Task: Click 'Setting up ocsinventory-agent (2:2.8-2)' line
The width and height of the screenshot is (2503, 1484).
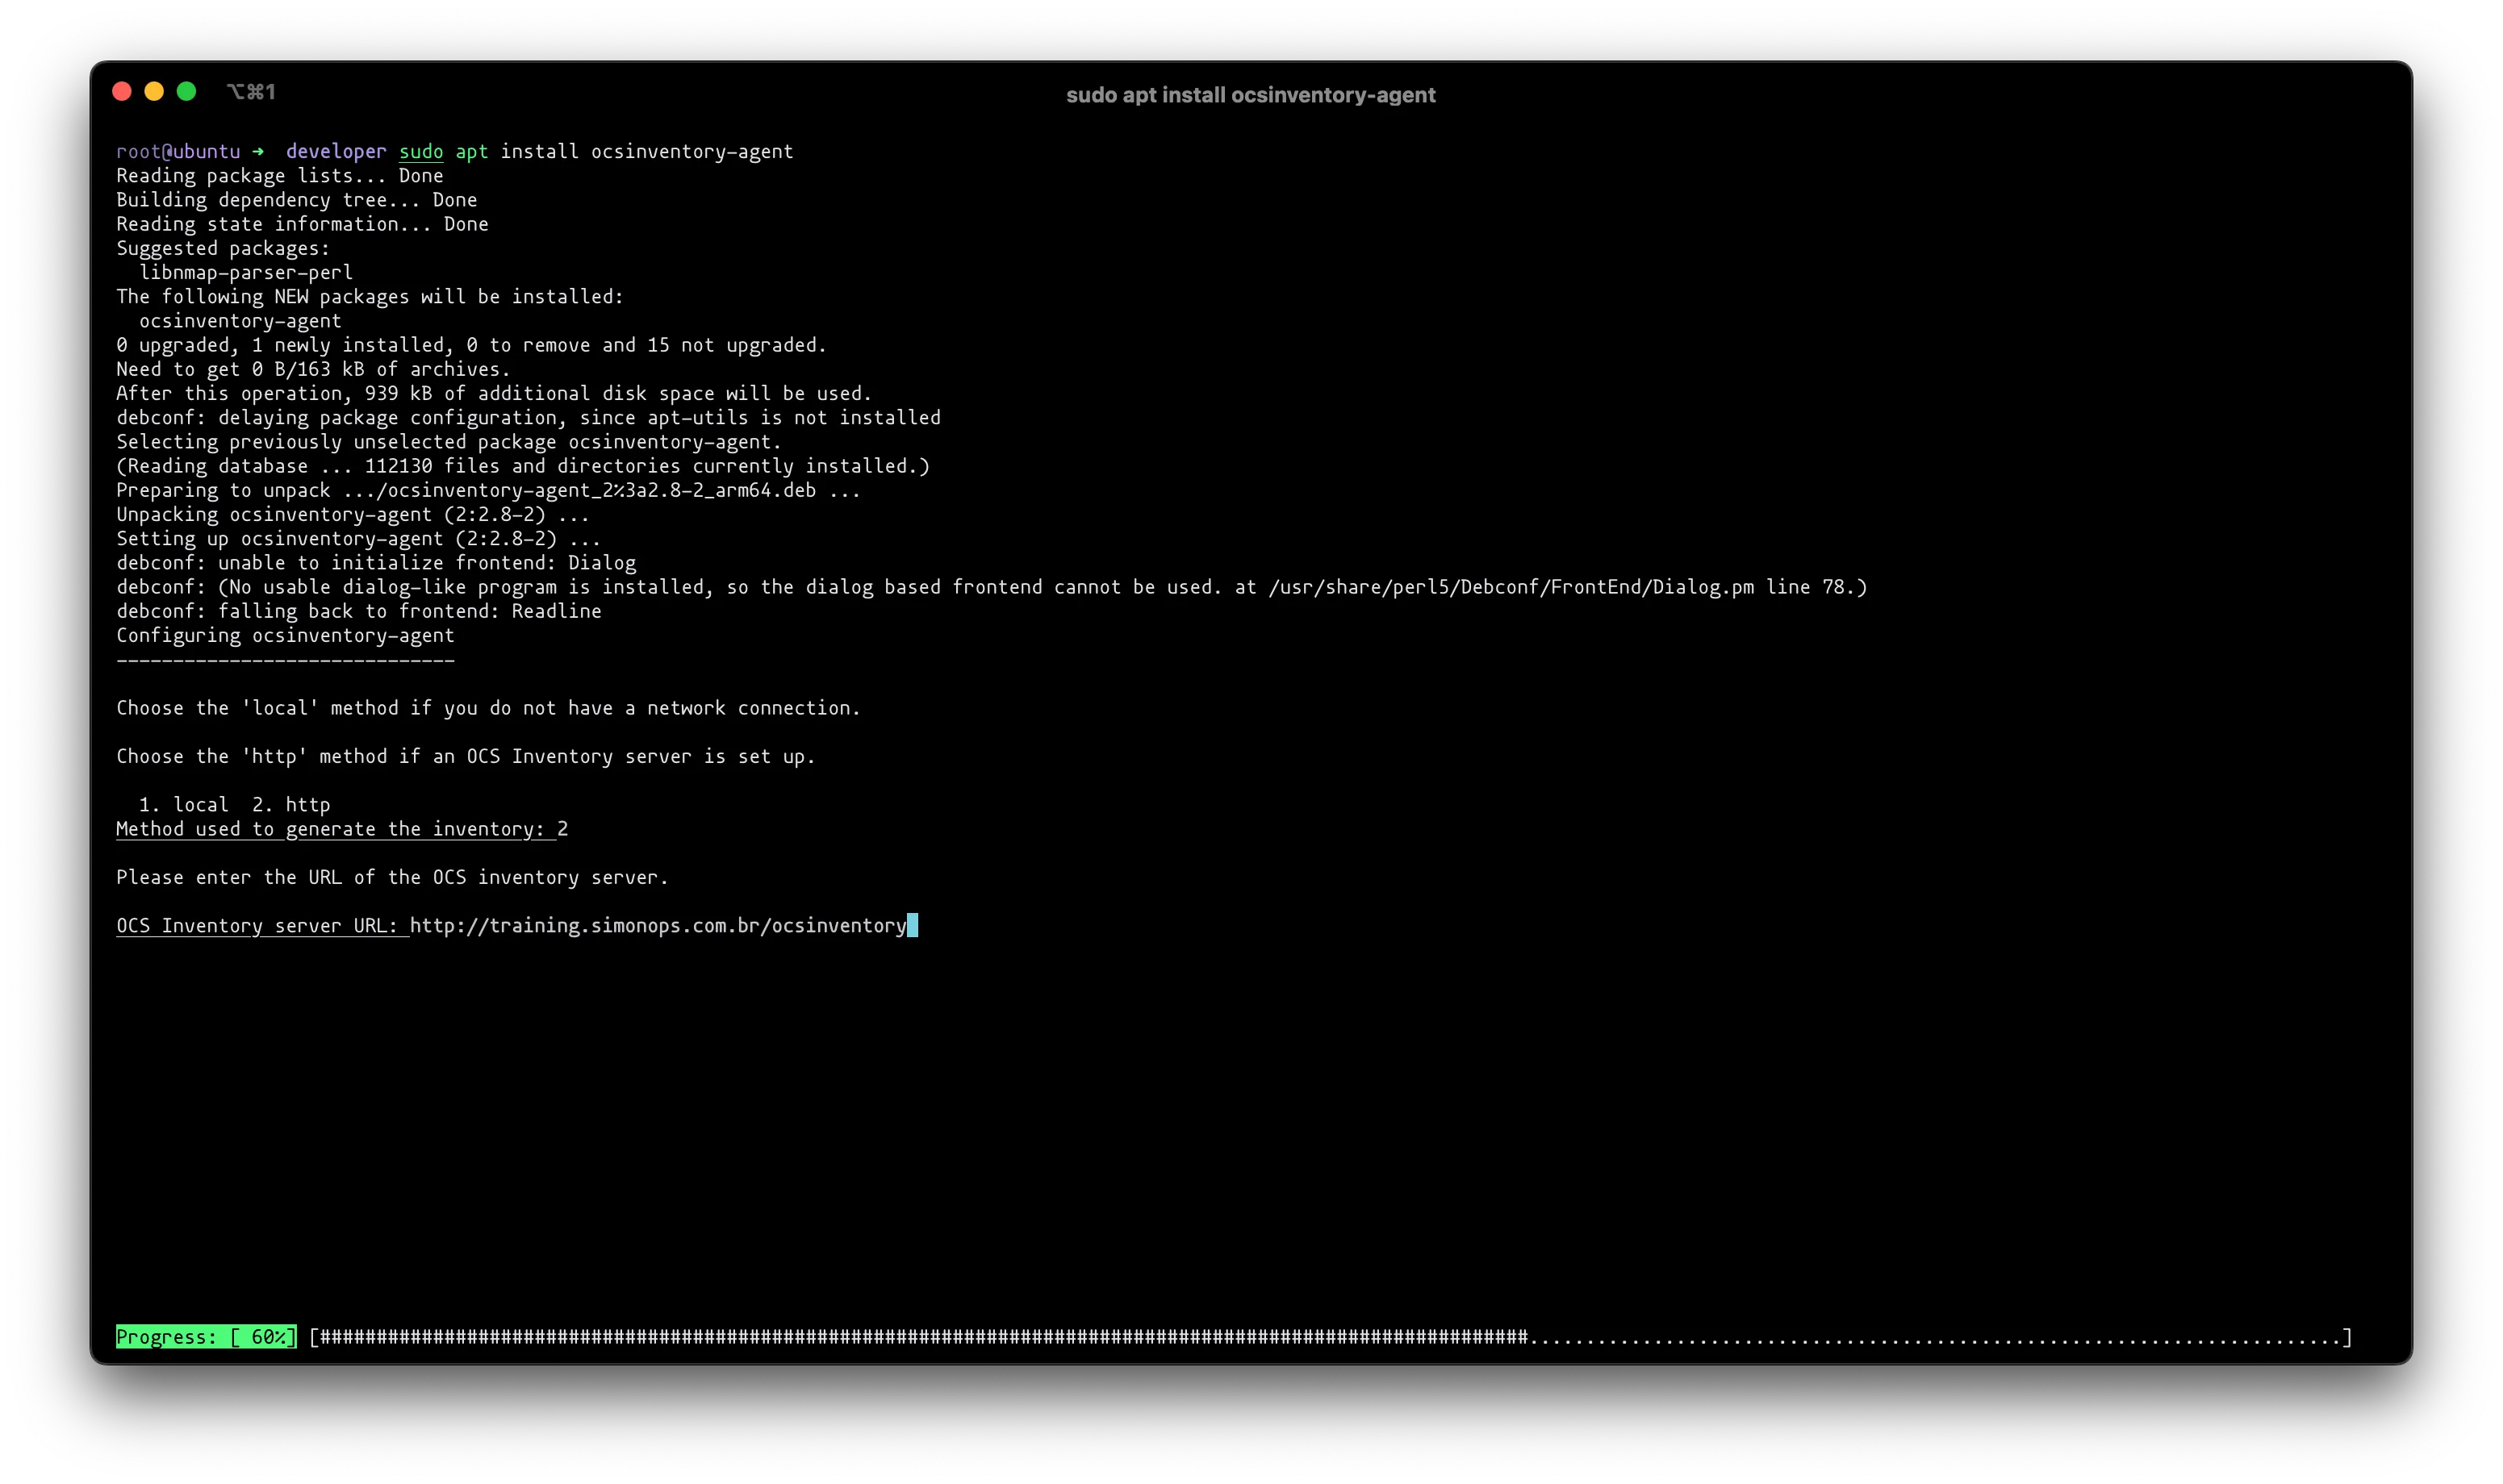Action: [x=358, y=539]
